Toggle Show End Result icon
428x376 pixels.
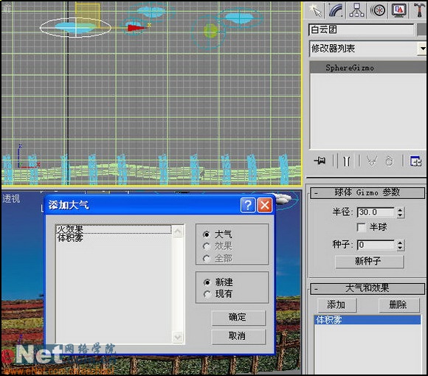click(347, 161)
